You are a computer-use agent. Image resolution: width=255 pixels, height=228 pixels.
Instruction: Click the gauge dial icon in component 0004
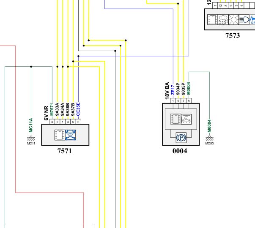click(x=186, y=119)
